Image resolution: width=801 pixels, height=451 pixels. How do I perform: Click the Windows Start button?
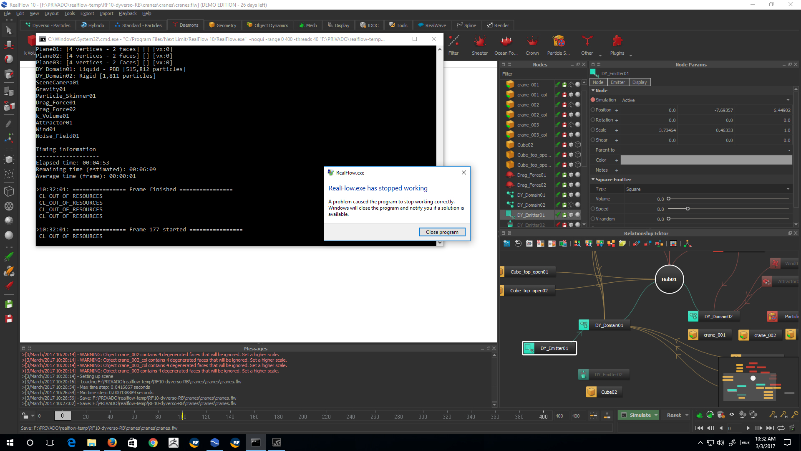pos(10,443)
